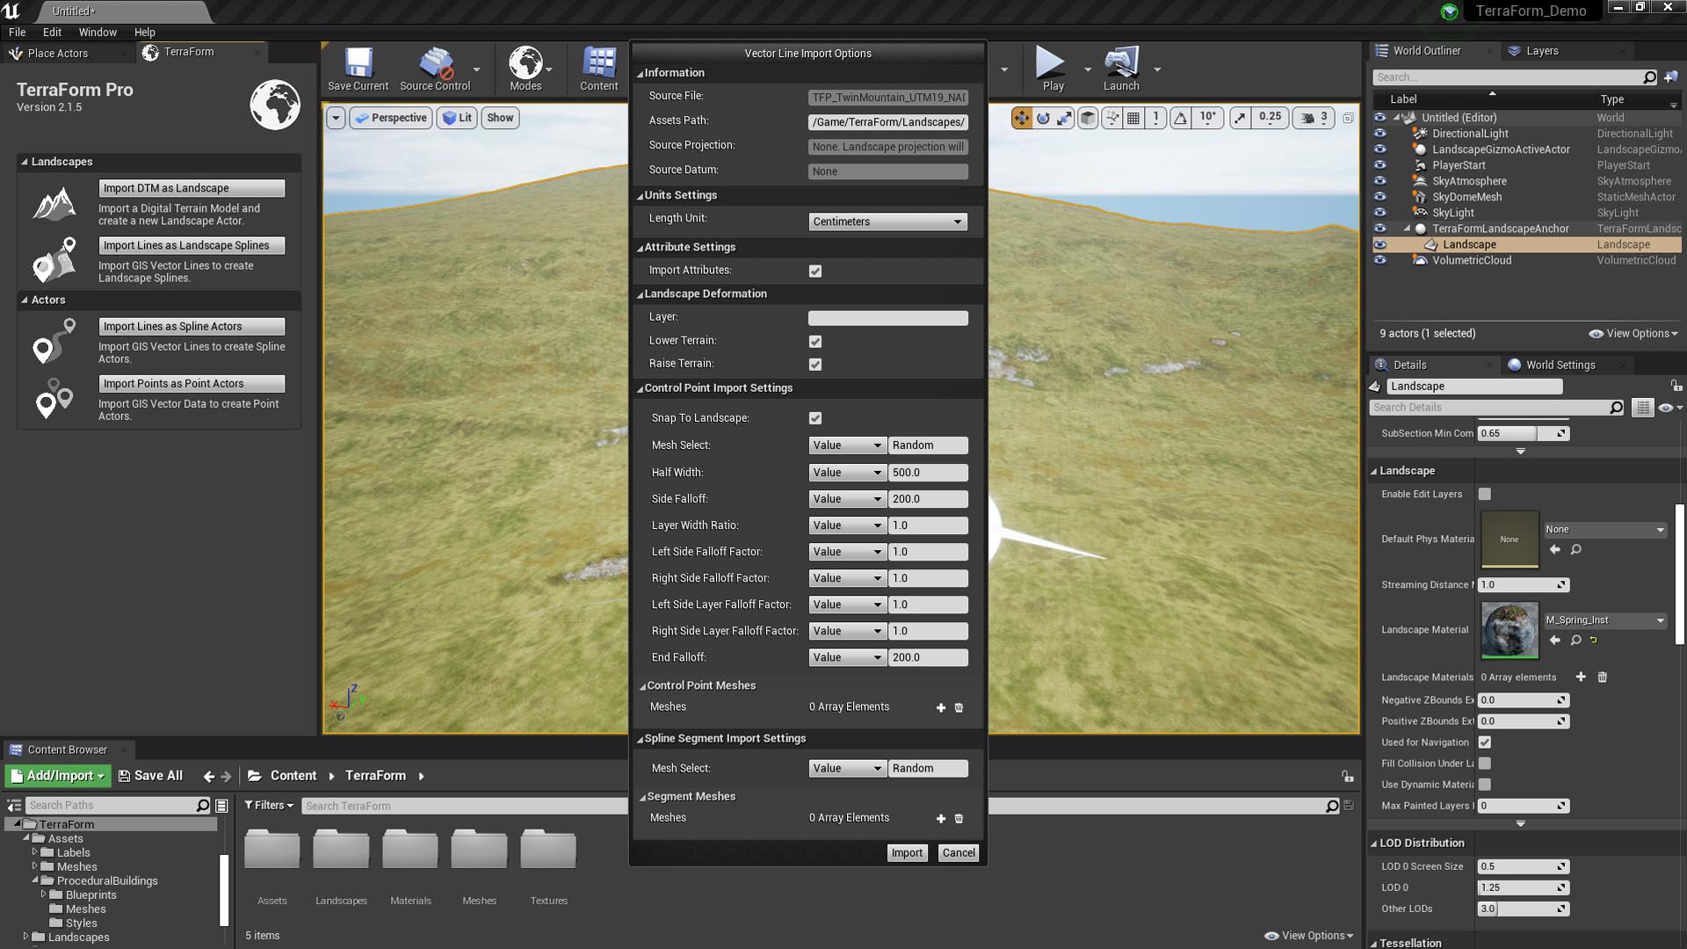Screen dimensions: 1687x949
Task: Toggle the translate gizmo in the viewport
Action: [x=1022, y=118]
